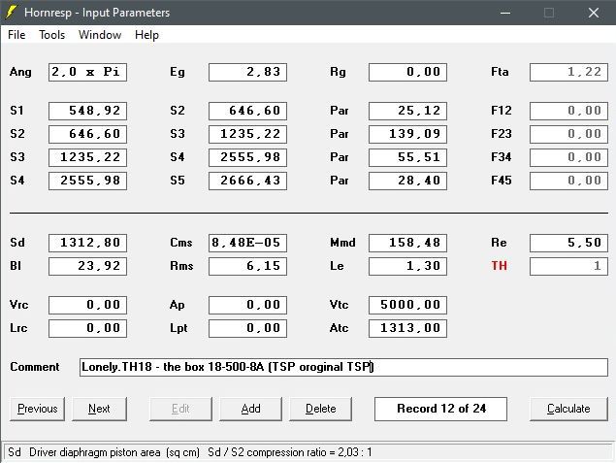Open the Help menu
Screen dimensions: 616x463
[146, 35]
